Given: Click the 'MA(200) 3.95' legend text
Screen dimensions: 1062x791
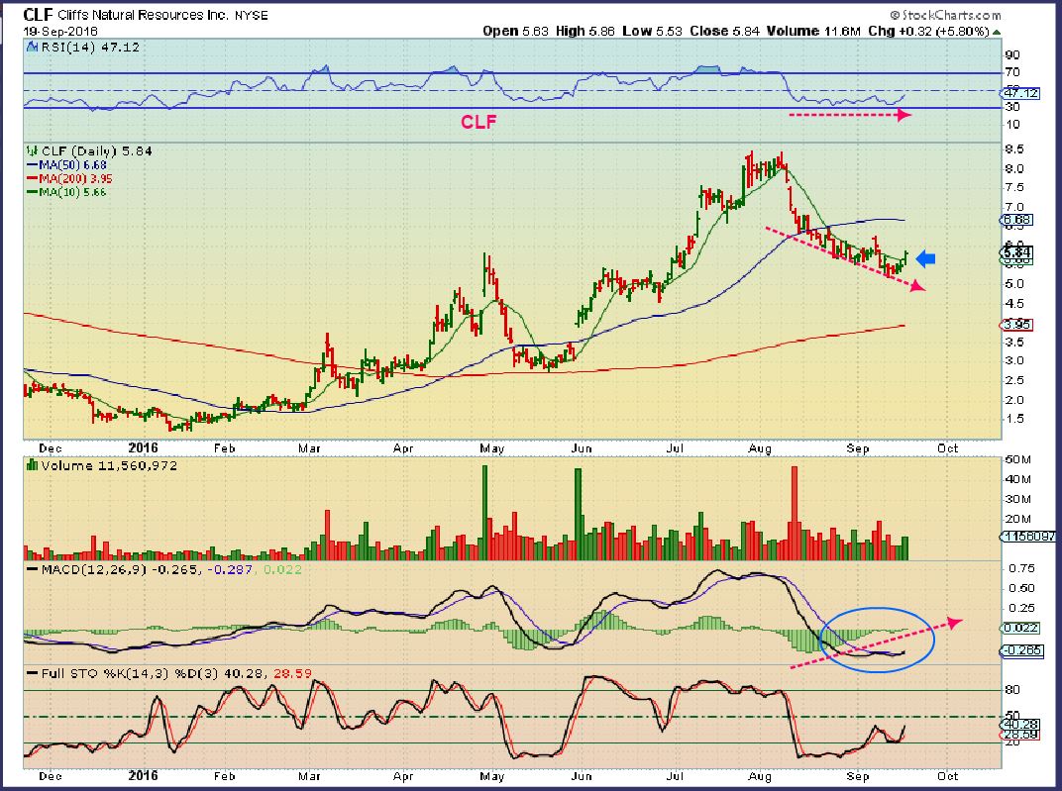Looking at the screenshot, I should pyautogui.click(x=76, y=178).
